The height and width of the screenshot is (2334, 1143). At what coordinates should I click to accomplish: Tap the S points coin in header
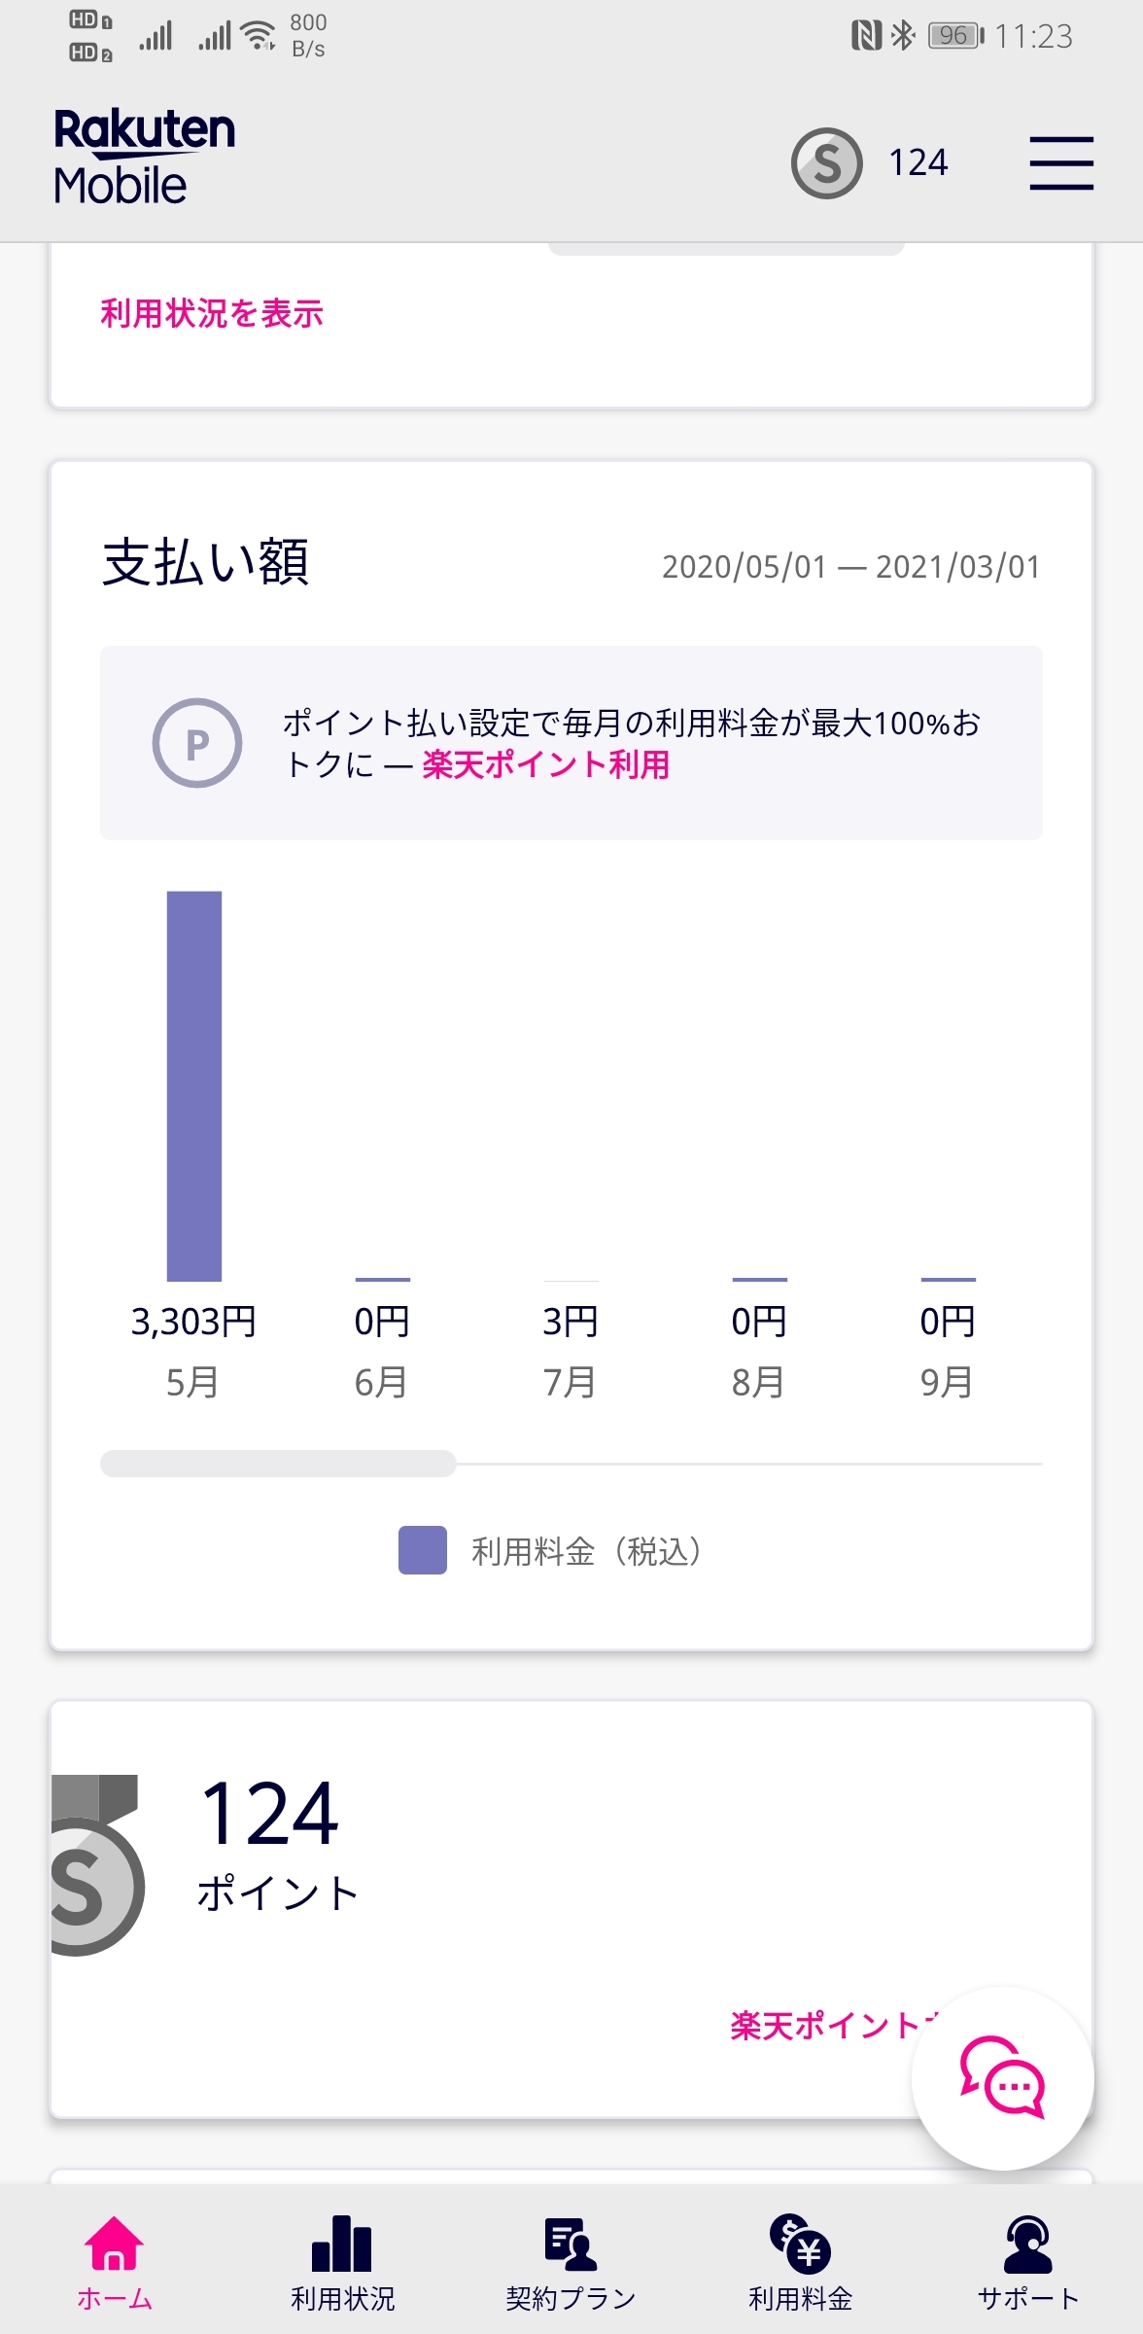tap(826, 163)
